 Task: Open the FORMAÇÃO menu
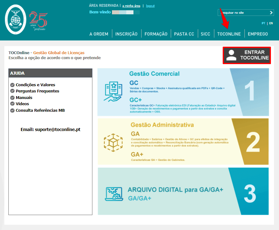tap(156, 34)
